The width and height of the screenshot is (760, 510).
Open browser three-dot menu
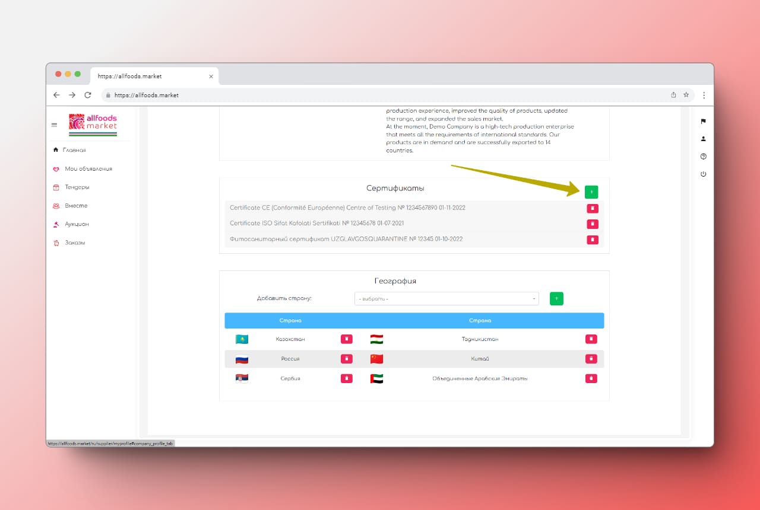coord(704,95)
